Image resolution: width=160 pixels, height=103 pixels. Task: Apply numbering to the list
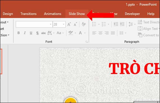[104, 24]
